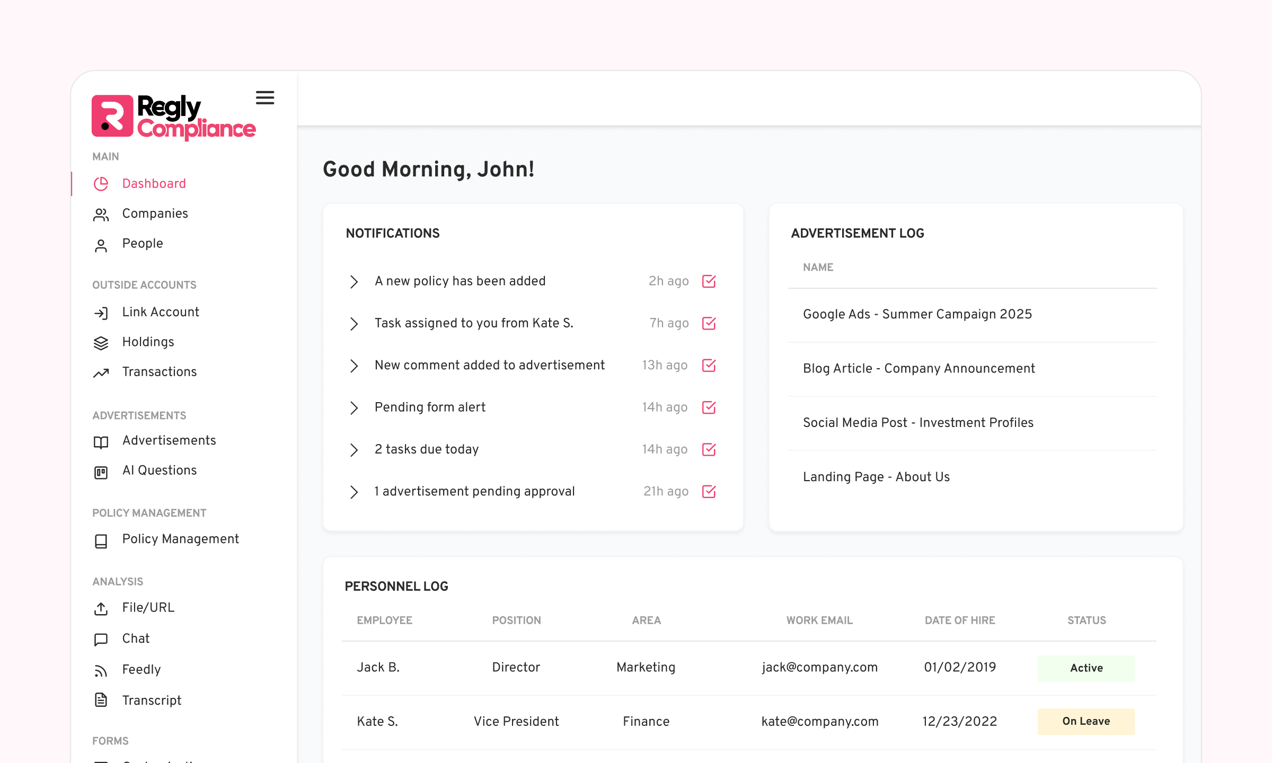Expand 1 advertisement pending approval notification
The width and height of the screenshot is (1272, 763).
click(354, 492)
